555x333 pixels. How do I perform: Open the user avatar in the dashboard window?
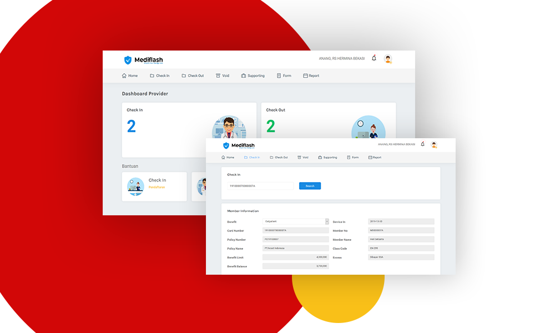pos(388,59)
